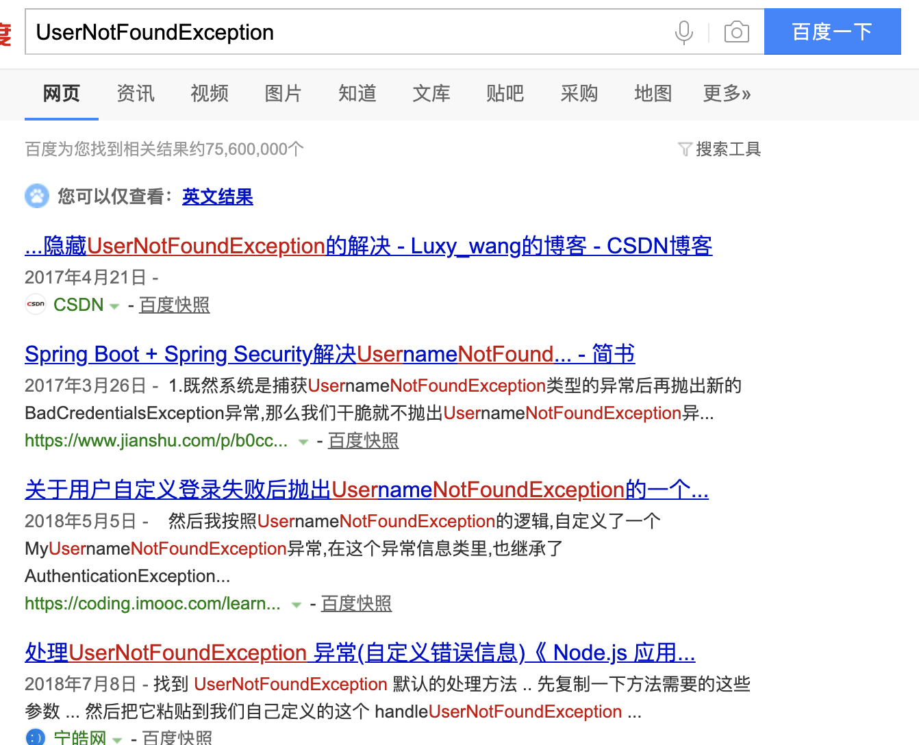Click the https://coding.imooc.com/learn... URL

pos(153,603)
